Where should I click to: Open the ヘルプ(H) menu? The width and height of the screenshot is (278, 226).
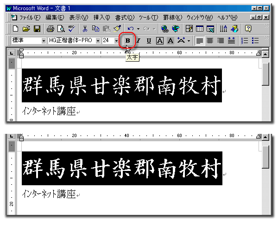coord(227,18)
